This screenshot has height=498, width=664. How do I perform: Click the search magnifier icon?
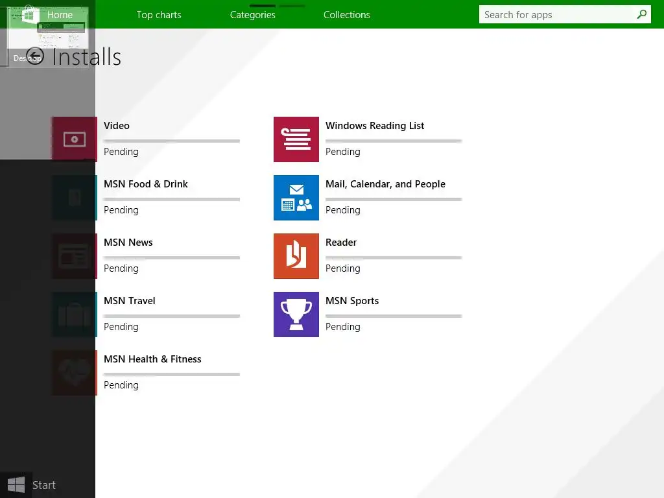tap(641, 14)
